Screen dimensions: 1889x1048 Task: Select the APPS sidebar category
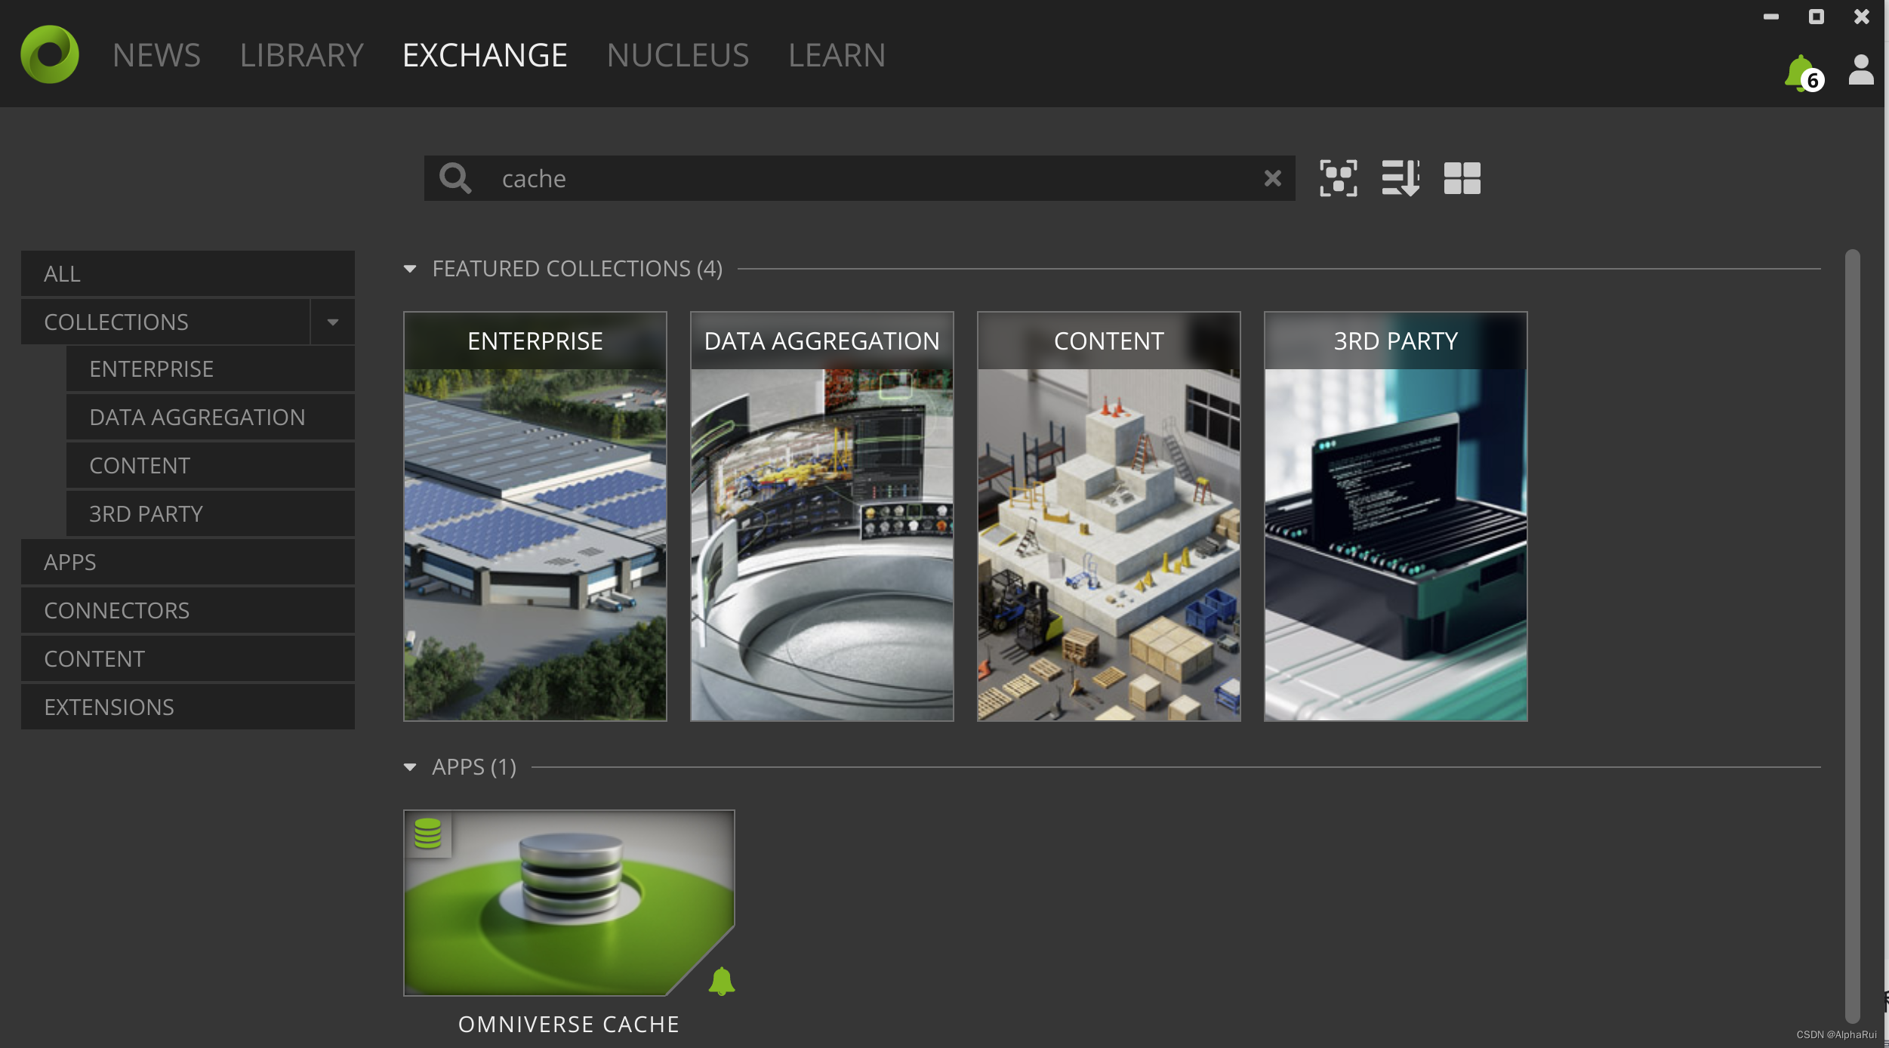click(x=188, y=562)
